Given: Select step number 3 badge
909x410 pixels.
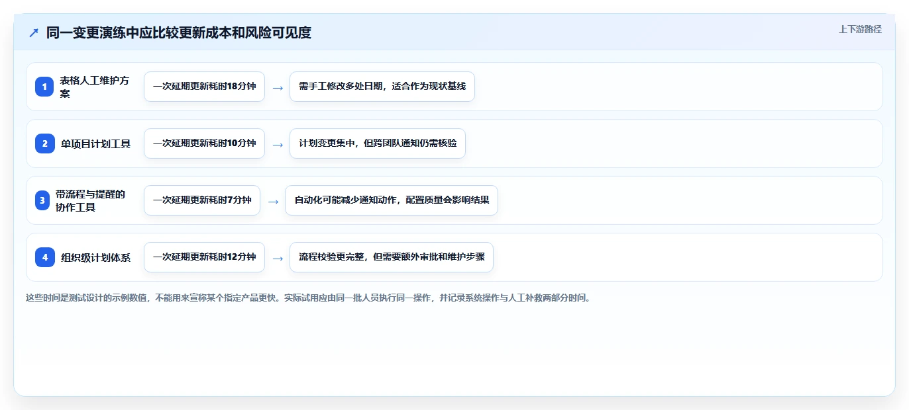Looking at the screenshot, I should pos(42,200).
